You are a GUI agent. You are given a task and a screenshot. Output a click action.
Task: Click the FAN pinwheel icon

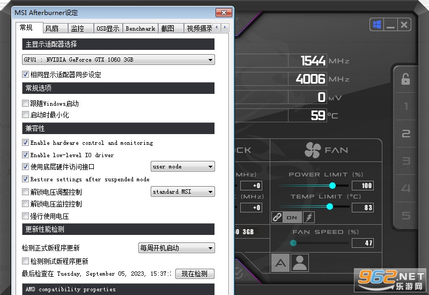point(313,150)
